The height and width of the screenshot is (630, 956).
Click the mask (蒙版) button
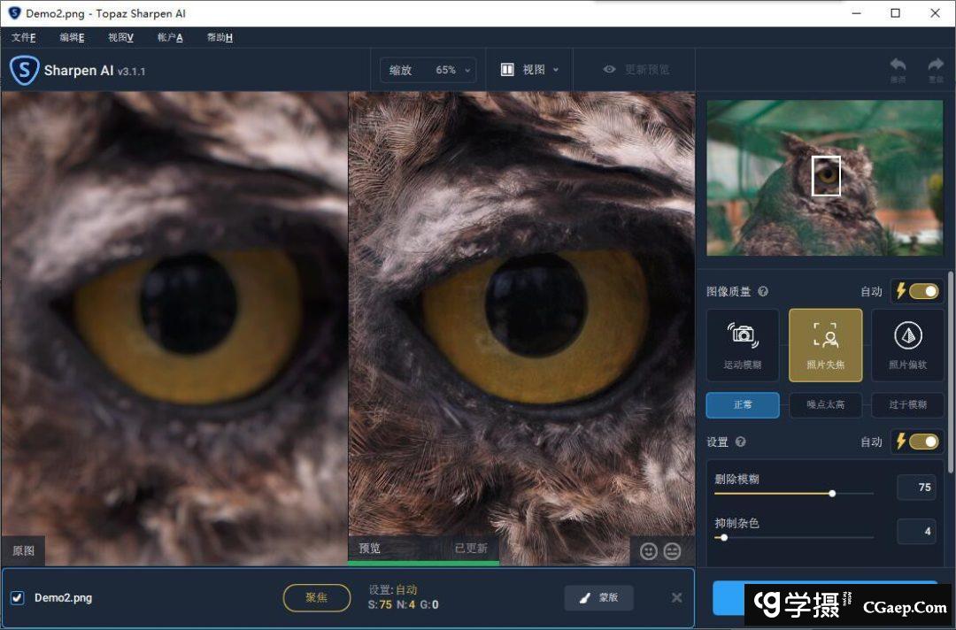(x=599, y=597)
